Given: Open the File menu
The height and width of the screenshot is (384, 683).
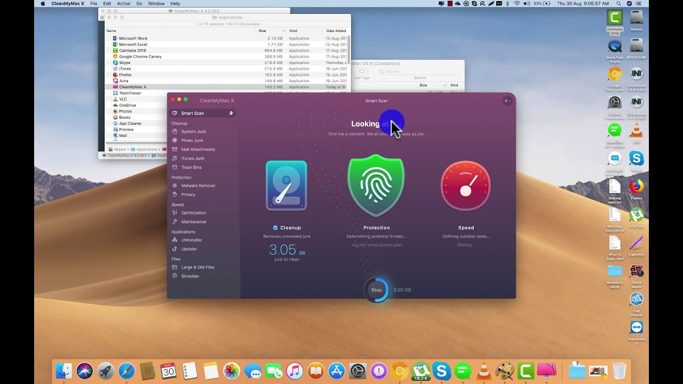Looking at the screenshot, I should pyautogui.click(x=93, y=3).
